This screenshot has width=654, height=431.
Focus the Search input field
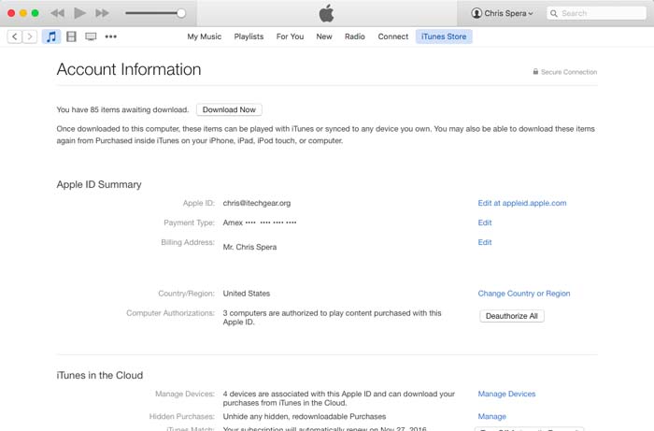coord(596,13)
